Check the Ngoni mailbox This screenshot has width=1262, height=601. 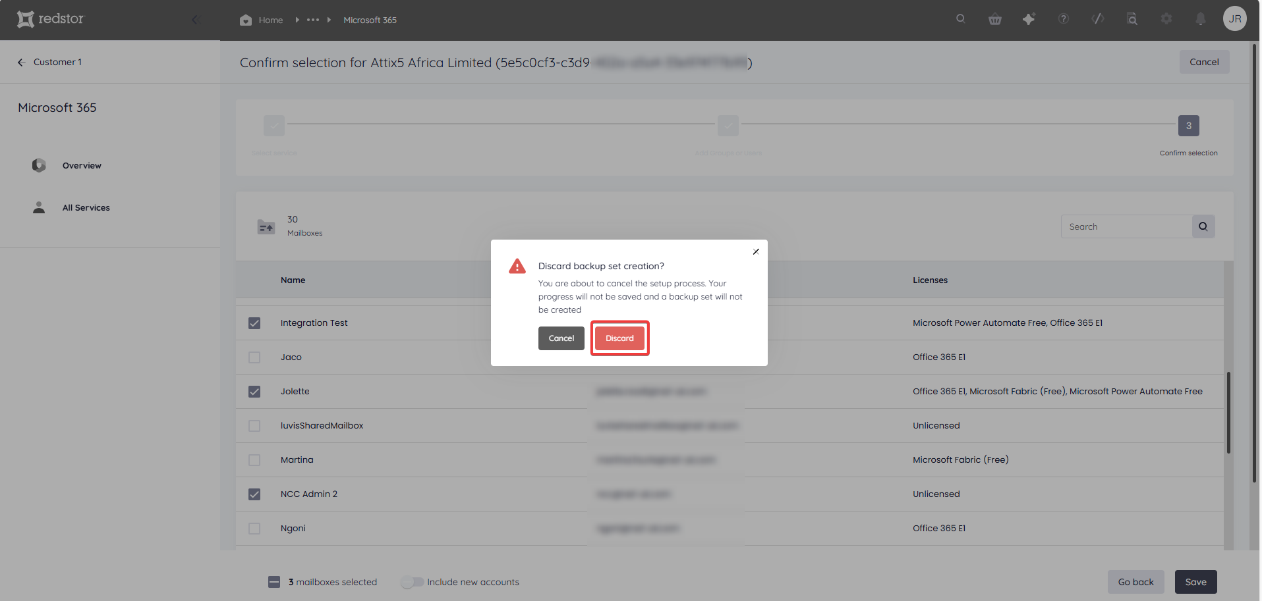254,529
